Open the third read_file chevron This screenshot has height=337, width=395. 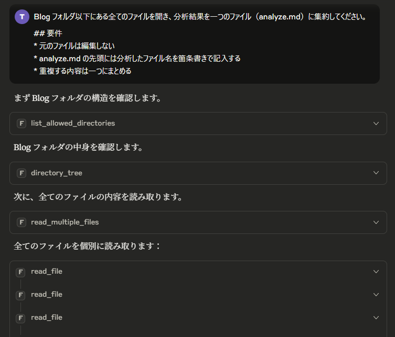click(376, 318)
